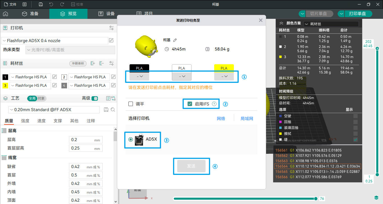383x204 pixels.
Task: Click the 切片单盘 slice plate button
Action: (x=319, y=14)
